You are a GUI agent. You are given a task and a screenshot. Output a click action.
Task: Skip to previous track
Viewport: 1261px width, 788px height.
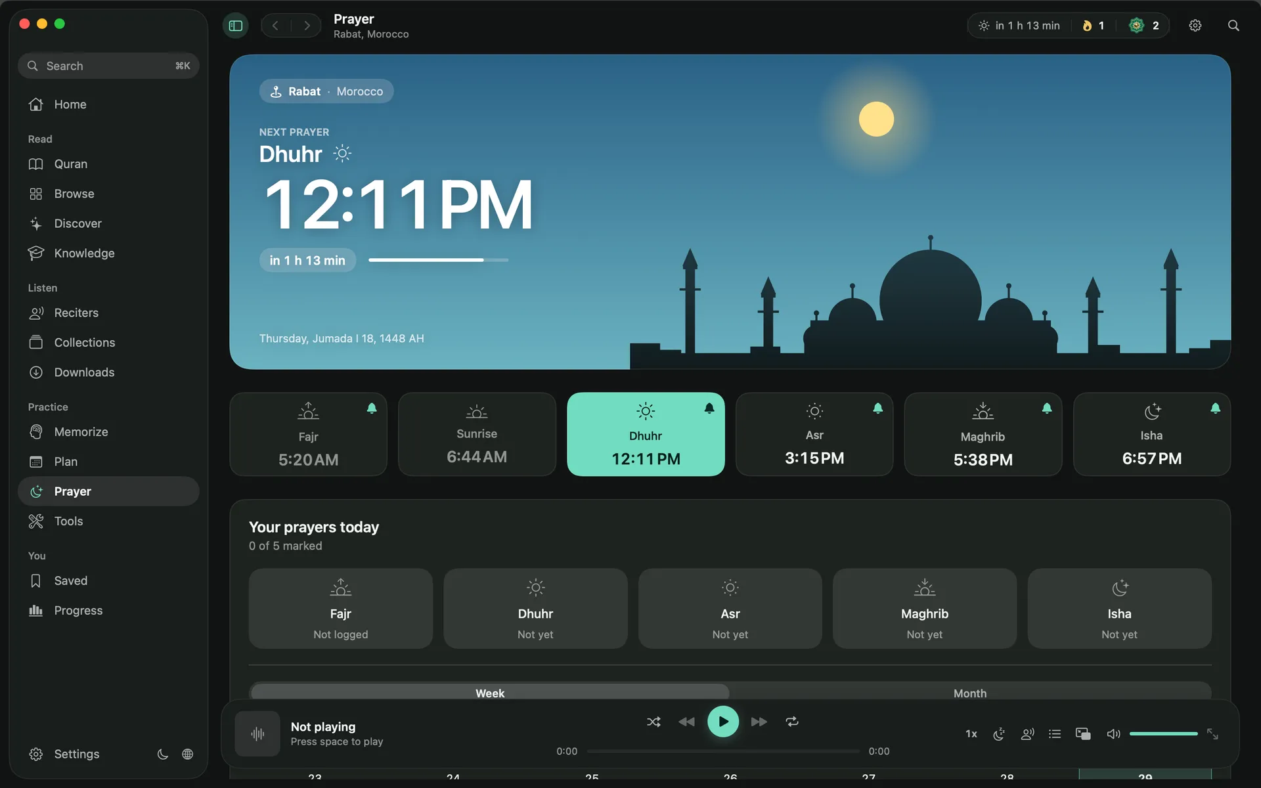(x=686, y=722)
